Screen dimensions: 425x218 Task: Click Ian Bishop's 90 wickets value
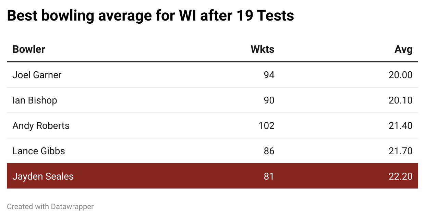pyautogui.click(x=269, y=100)
